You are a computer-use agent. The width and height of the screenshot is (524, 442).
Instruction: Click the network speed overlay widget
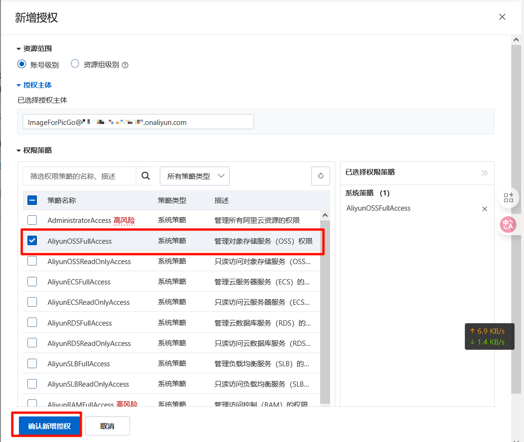point(489,336)
